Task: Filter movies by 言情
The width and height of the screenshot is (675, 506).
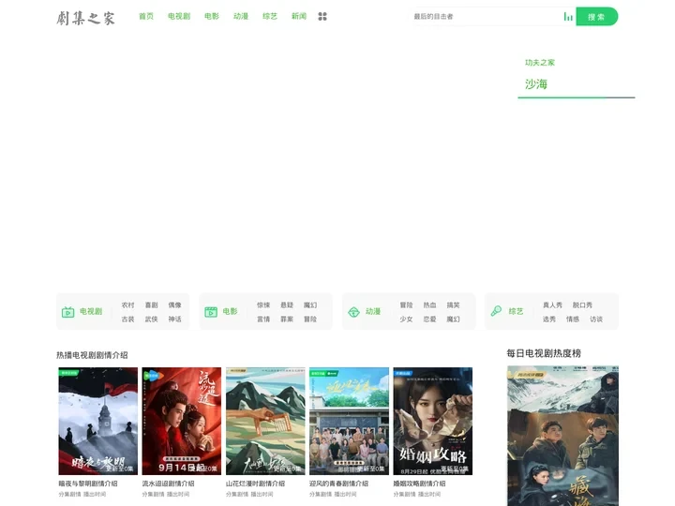Action: [263, 320]
